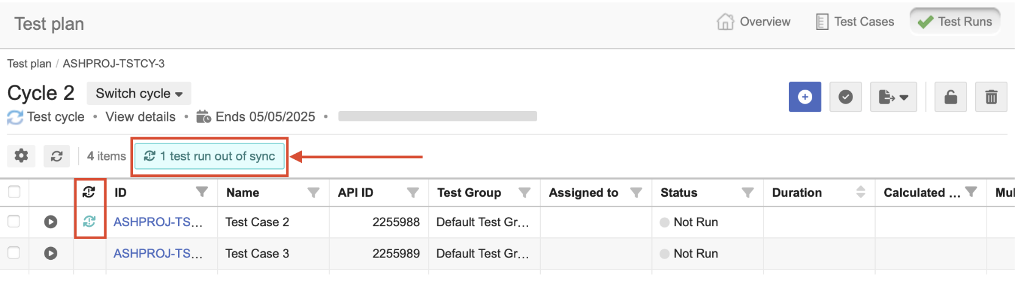The width and height of the screenshot is (1022, 283).
Task: Open the Status column filter
Action: point(748,193)
